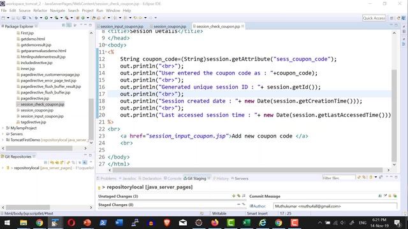Click the Author field in Git Staging
The width and height of the screenshot is (408, 229).
[x=335, y=206]
